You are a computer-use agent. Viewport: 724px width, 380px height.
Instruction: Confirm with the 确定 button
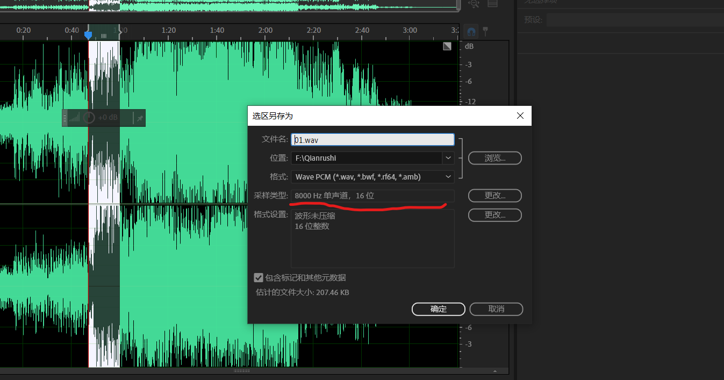click(439, 309)
